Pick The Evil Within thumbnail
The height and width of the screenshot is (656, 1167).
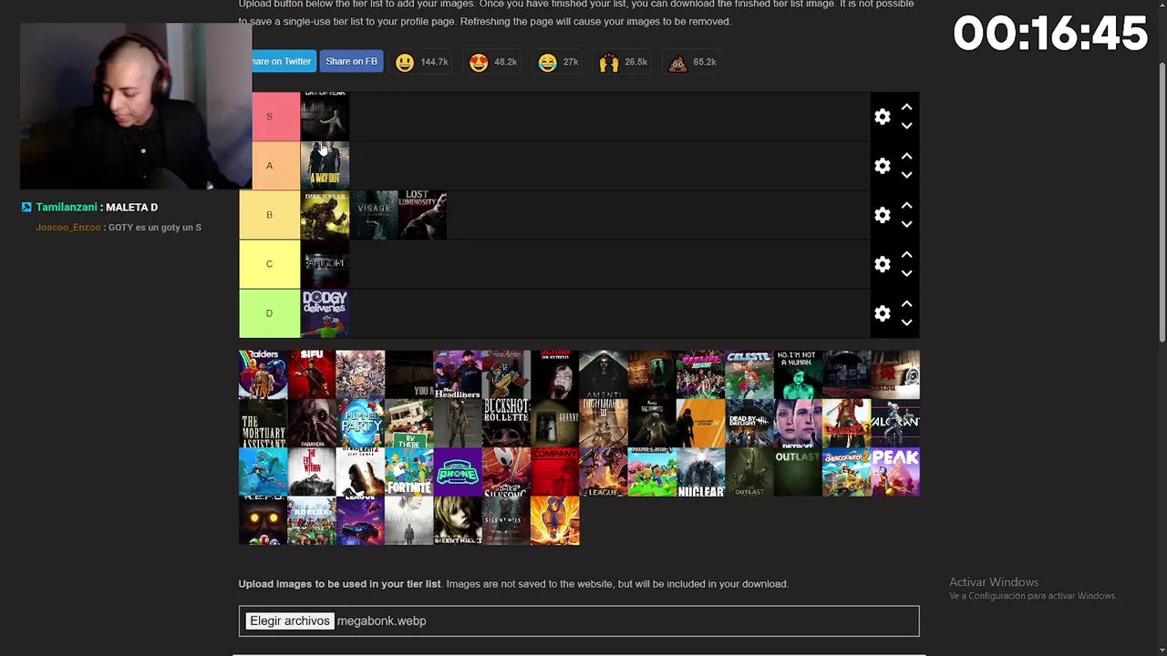(x=312, y=472)
